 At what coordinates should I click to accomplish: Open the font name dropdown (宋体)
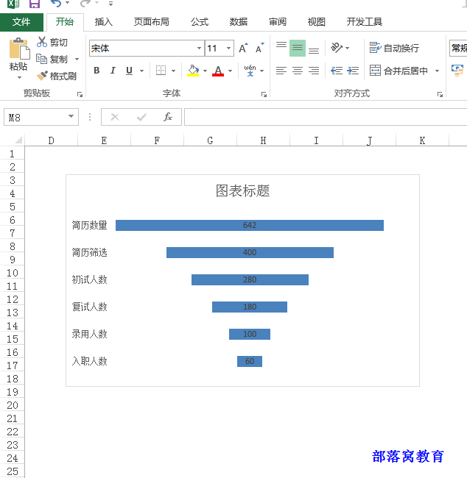[199, 48]
